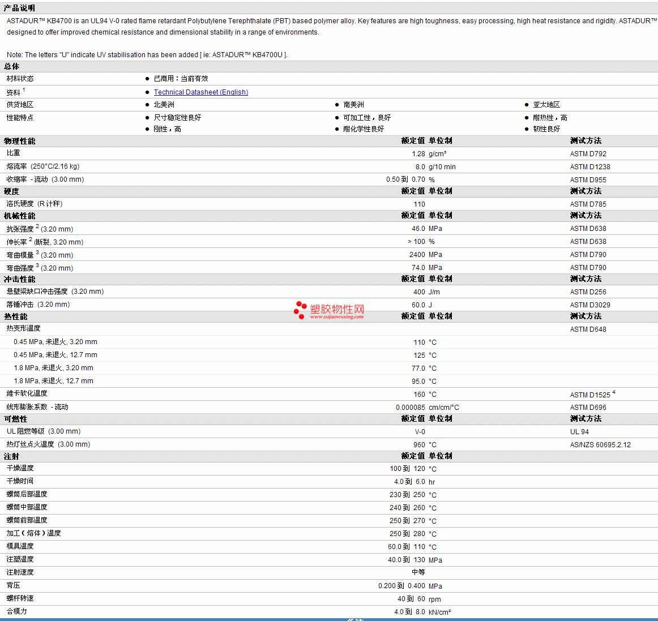Select 螺筒后部温度 range 230 到 250
The width and height of the screenshot is (658, 621).
click(x=407, y=495)
